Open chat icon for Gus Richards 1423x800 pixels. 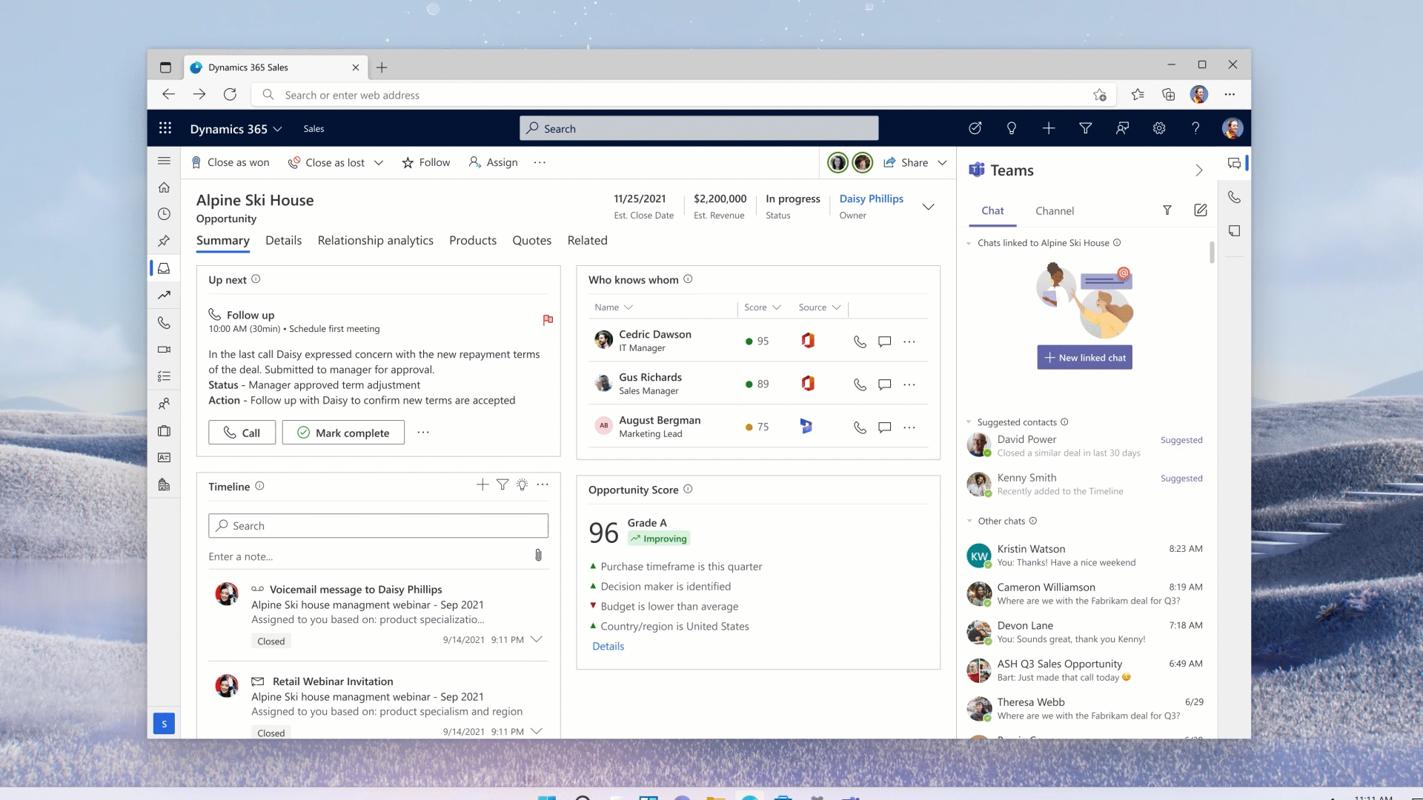pyautogui.click(x=884, y=384)
